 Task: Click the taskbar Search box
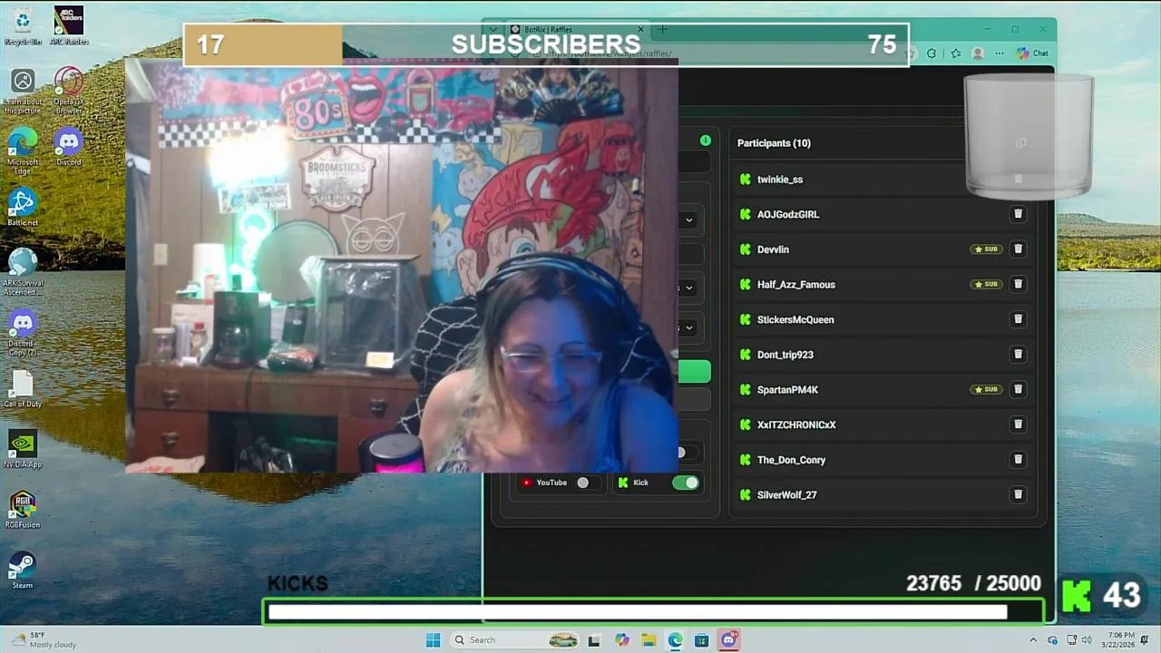(513, 640)
